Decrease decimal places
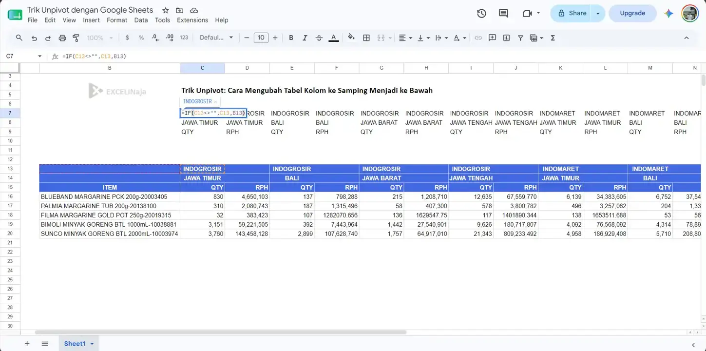 click(x=155, y=38)
